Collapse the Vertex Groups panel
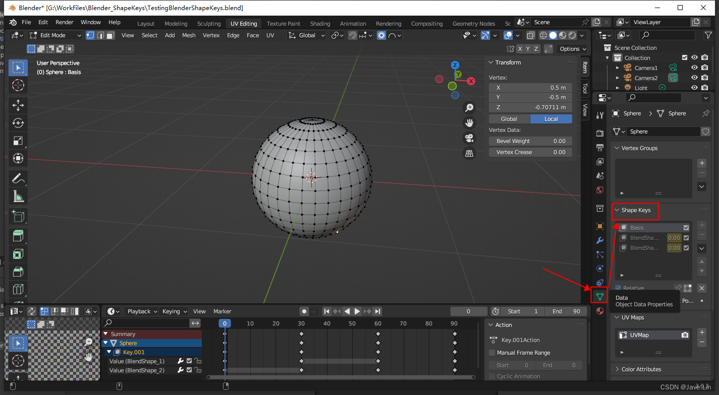Image resolution: width=719 pixels, height=395 pixels. (617, 148)
